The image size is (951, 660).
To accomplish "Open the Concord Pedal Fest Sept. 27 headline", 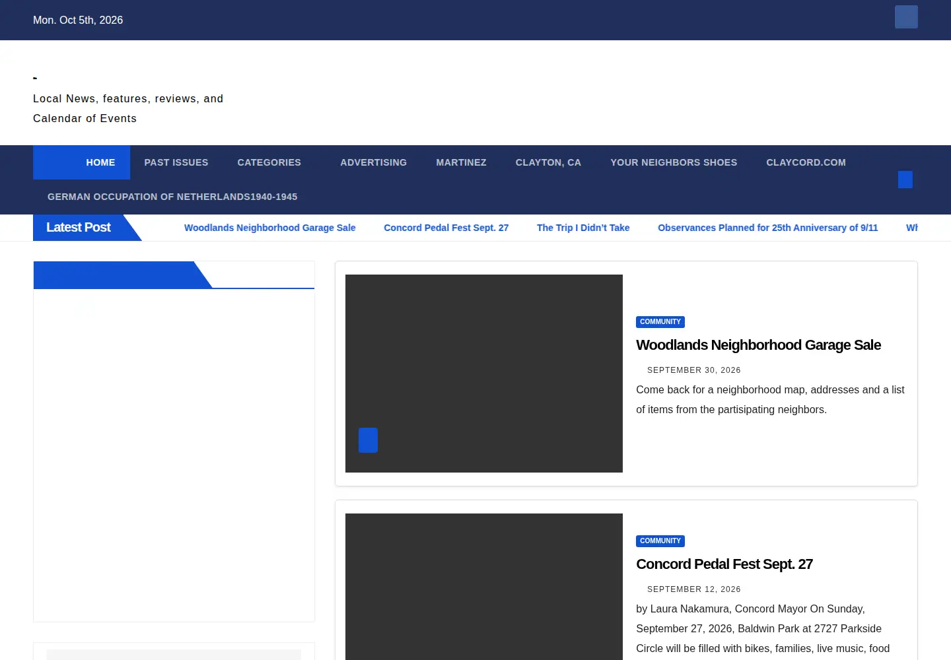I will tap(724, 564).
